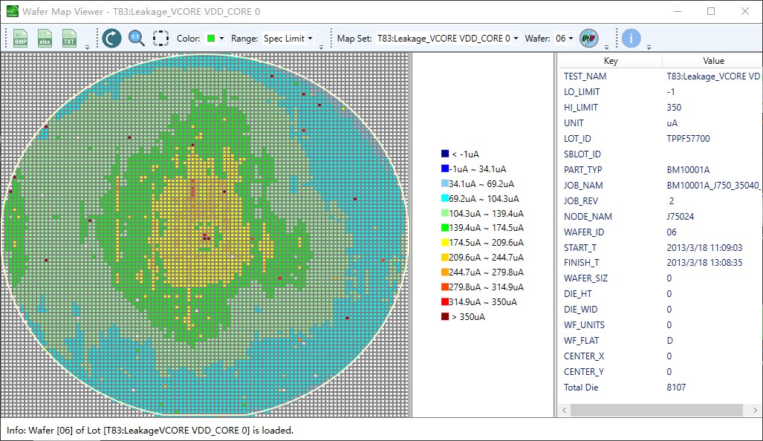The image size is (763, 441).
Task: Click the rotate wafer map icon
Action: pyautogui.click(x=111, y=39)
